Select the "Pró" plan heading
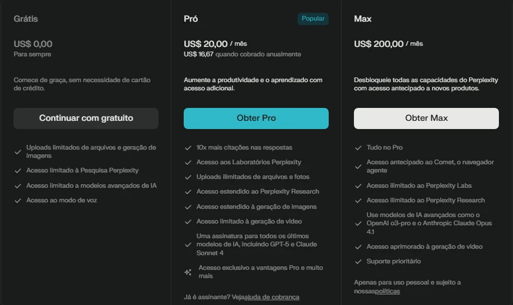This screenshot has width=513, height=305. 191,19
